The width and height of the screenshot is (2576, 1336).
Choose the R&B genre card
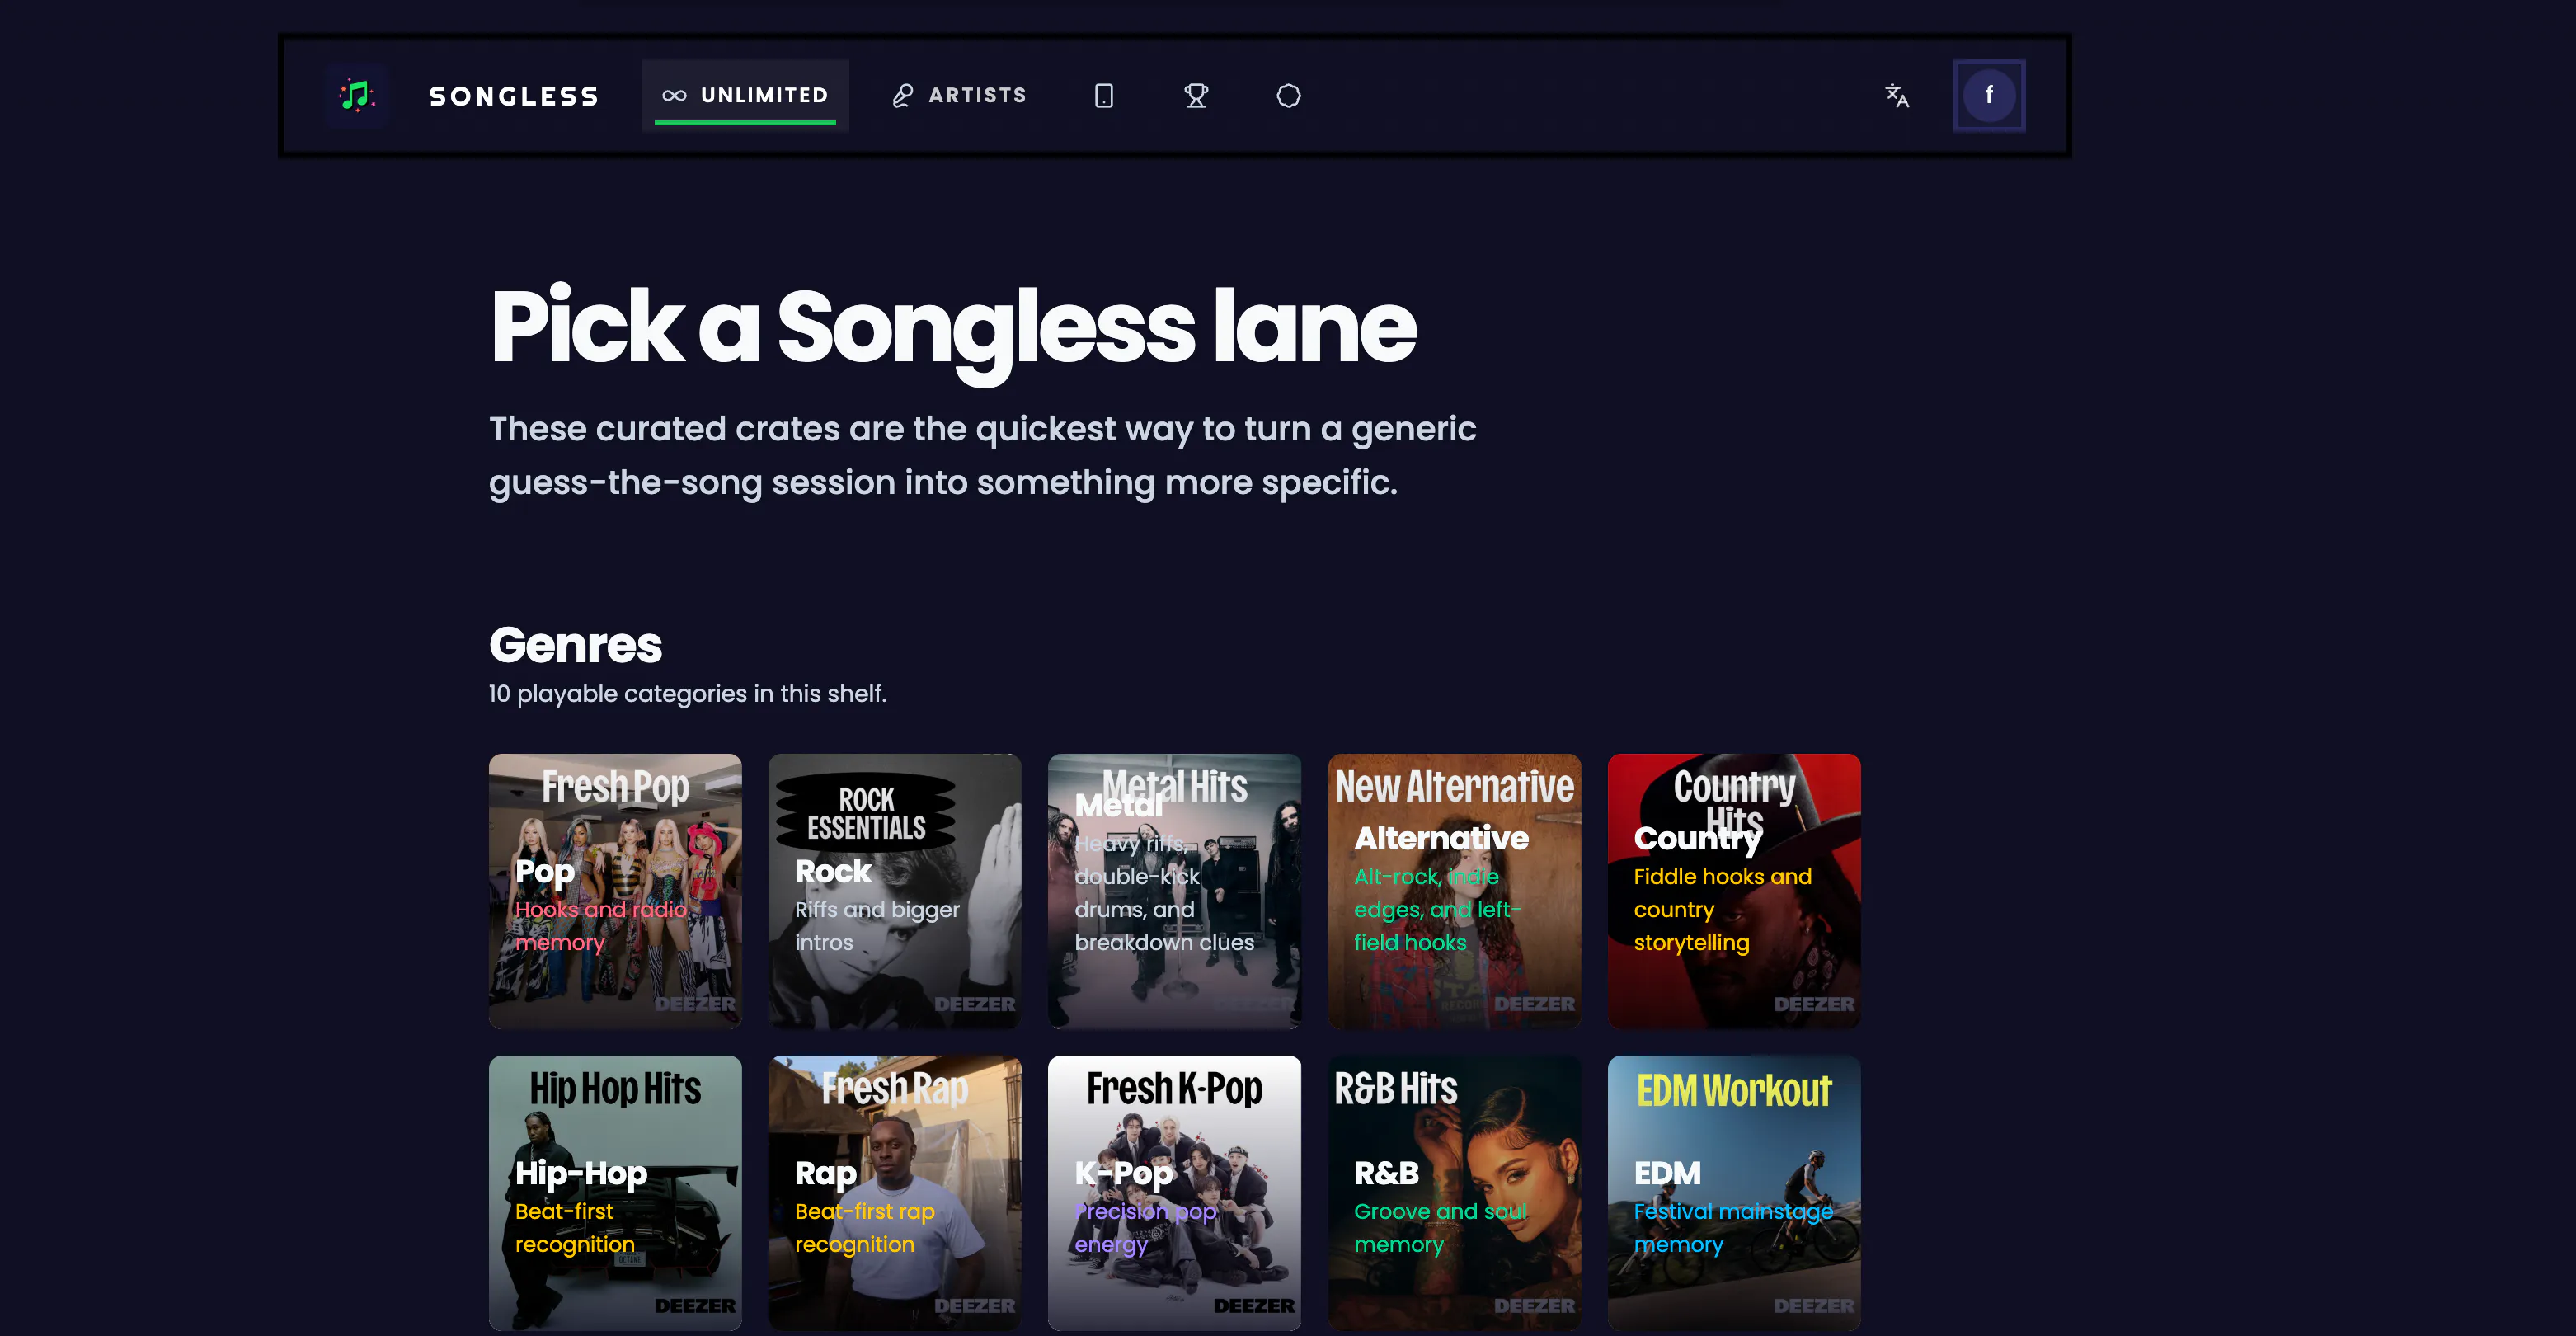[1454, 1193]
